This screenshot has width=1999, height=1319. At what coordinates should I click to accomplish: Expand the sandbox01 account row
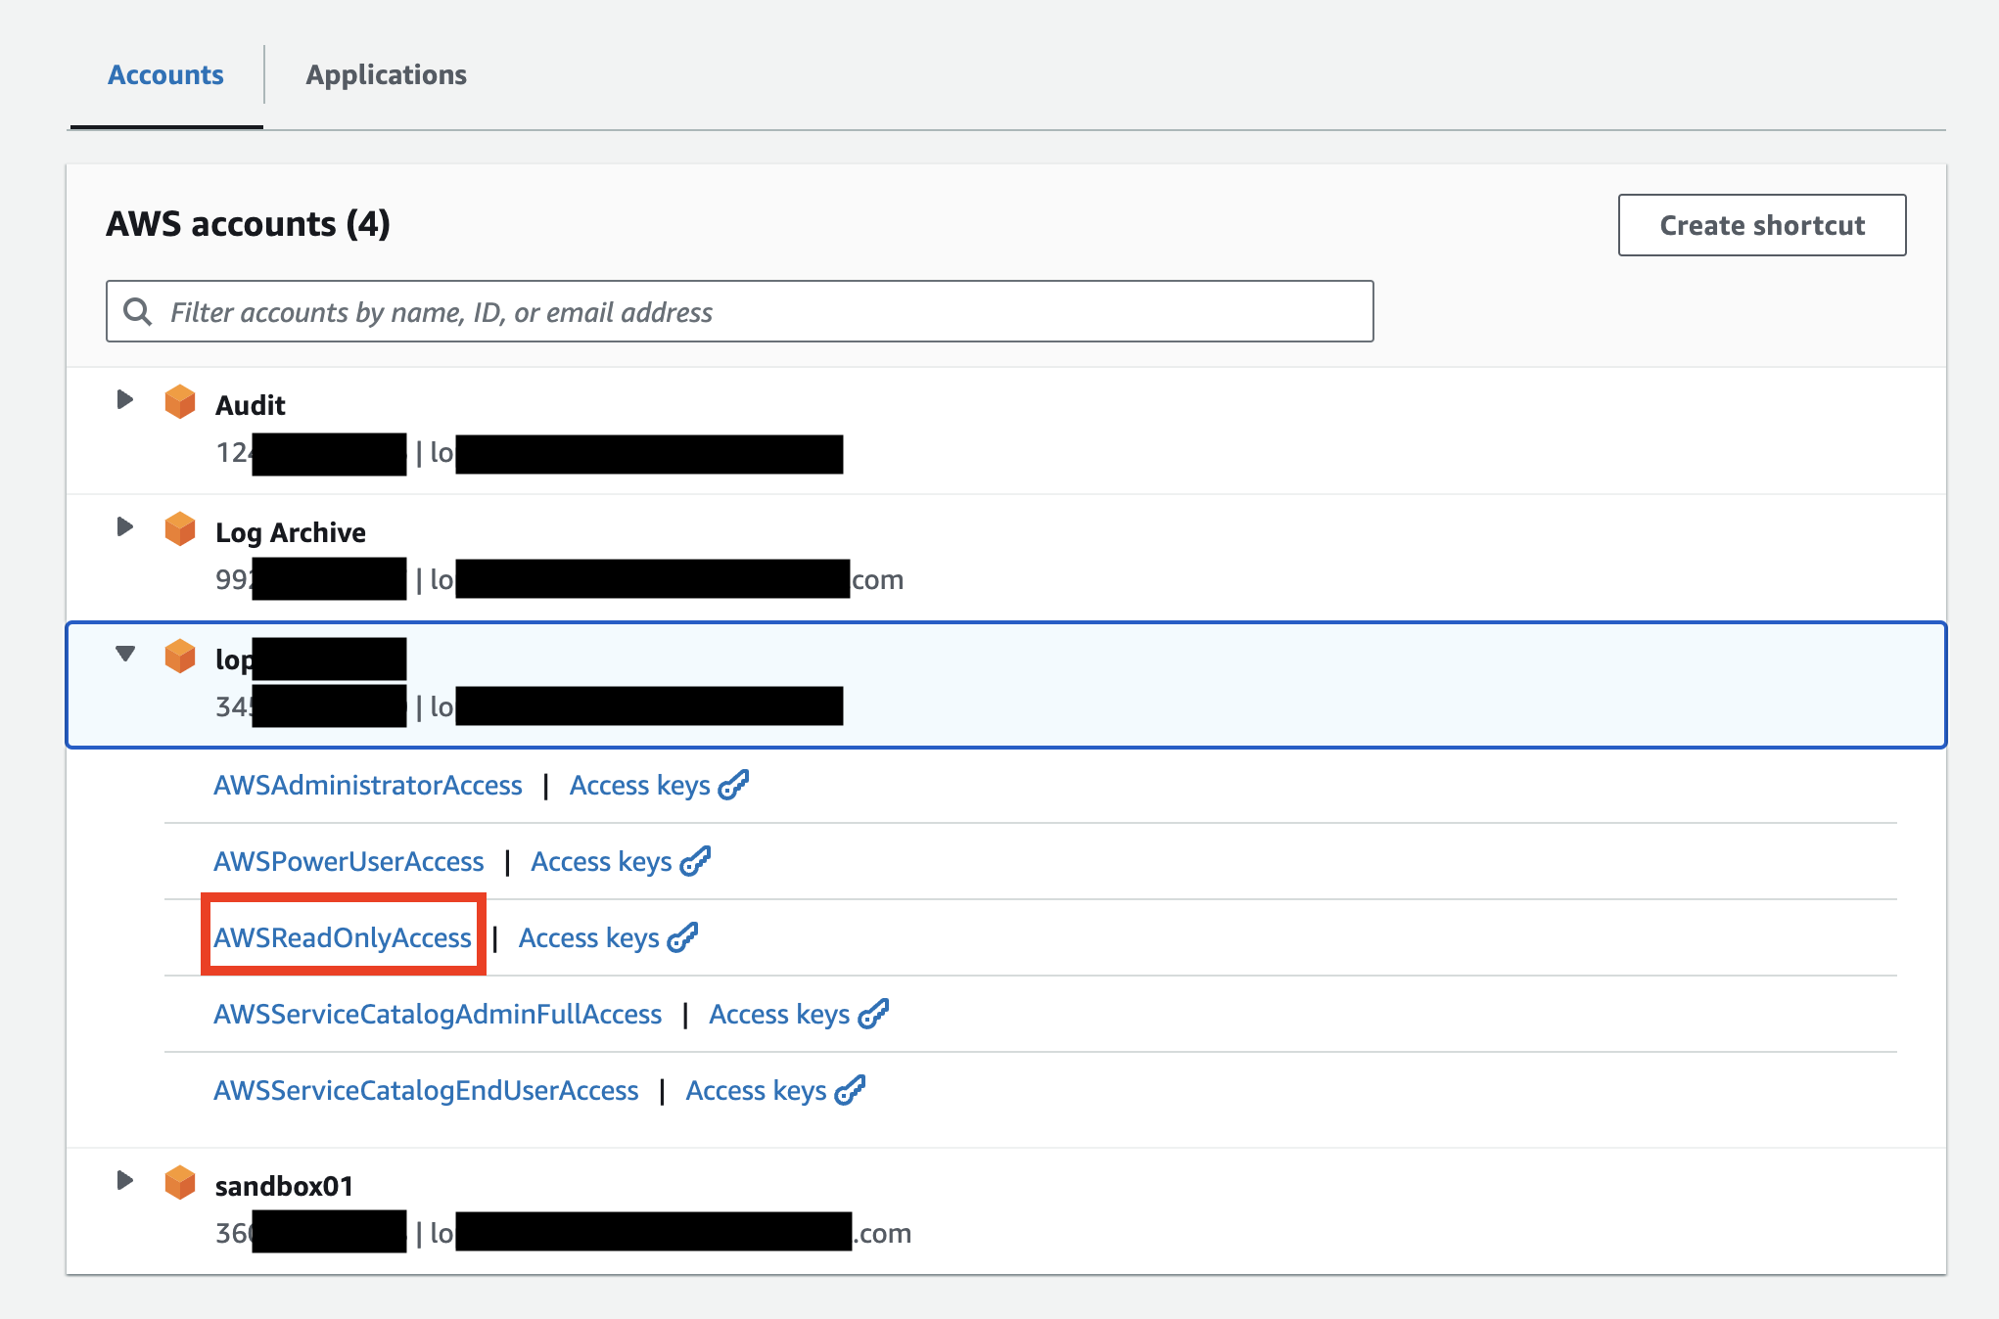point(124,1180)
